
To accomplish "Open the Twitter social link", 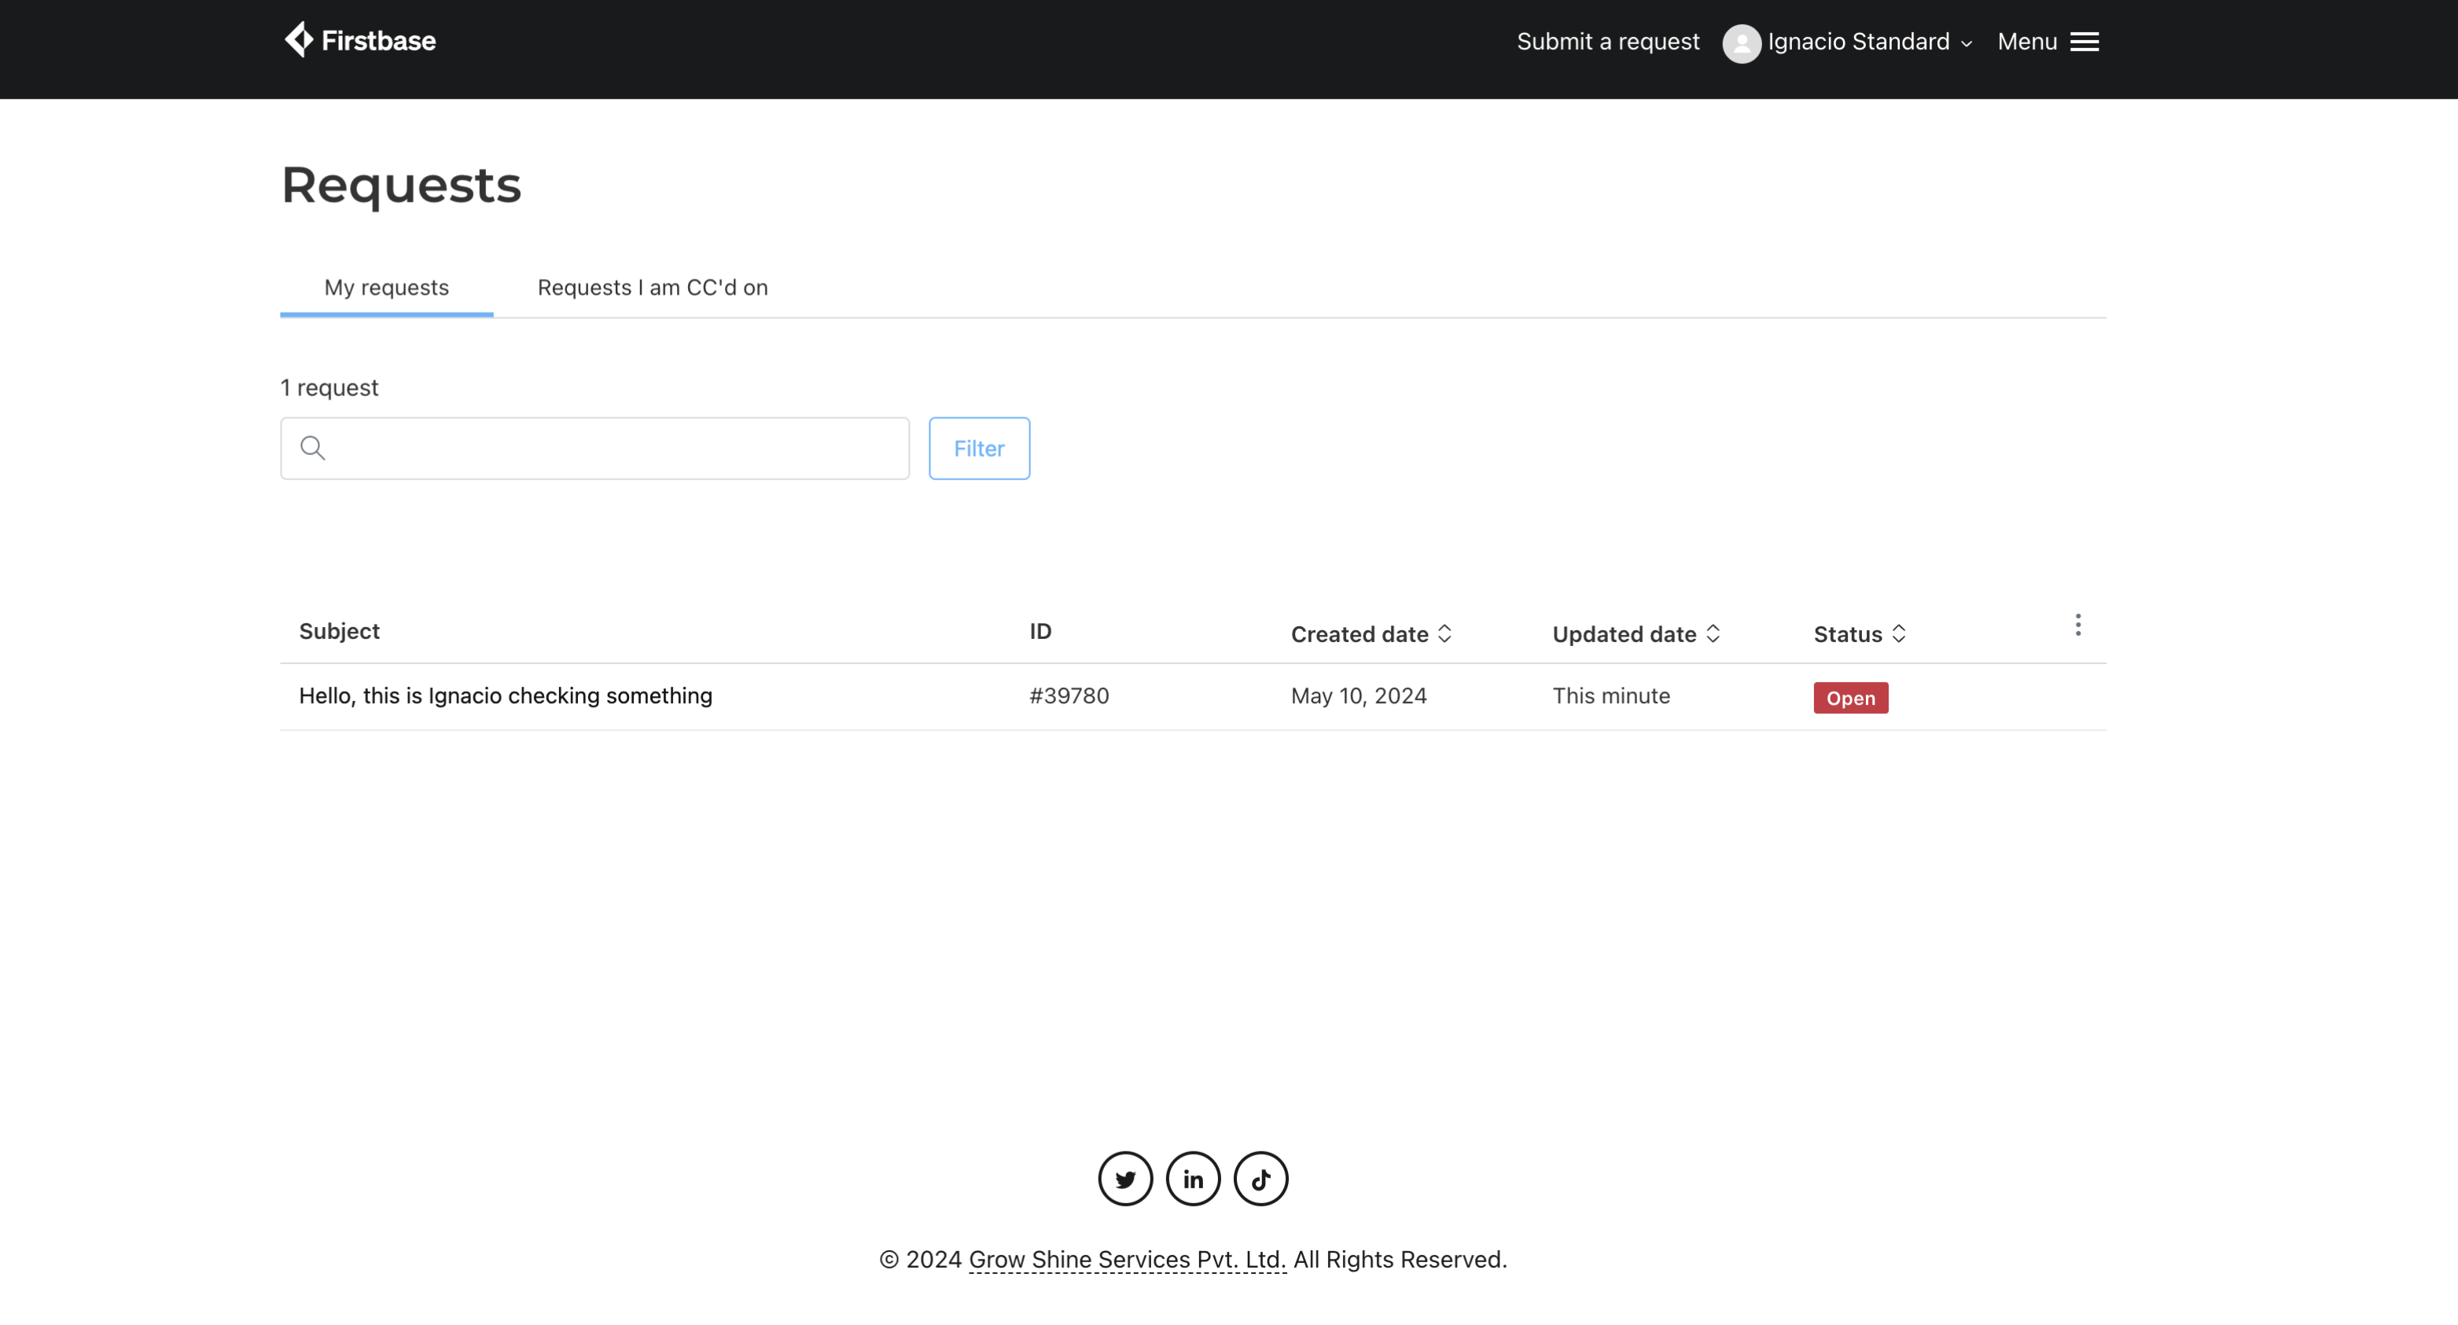I will 1125,1179.
